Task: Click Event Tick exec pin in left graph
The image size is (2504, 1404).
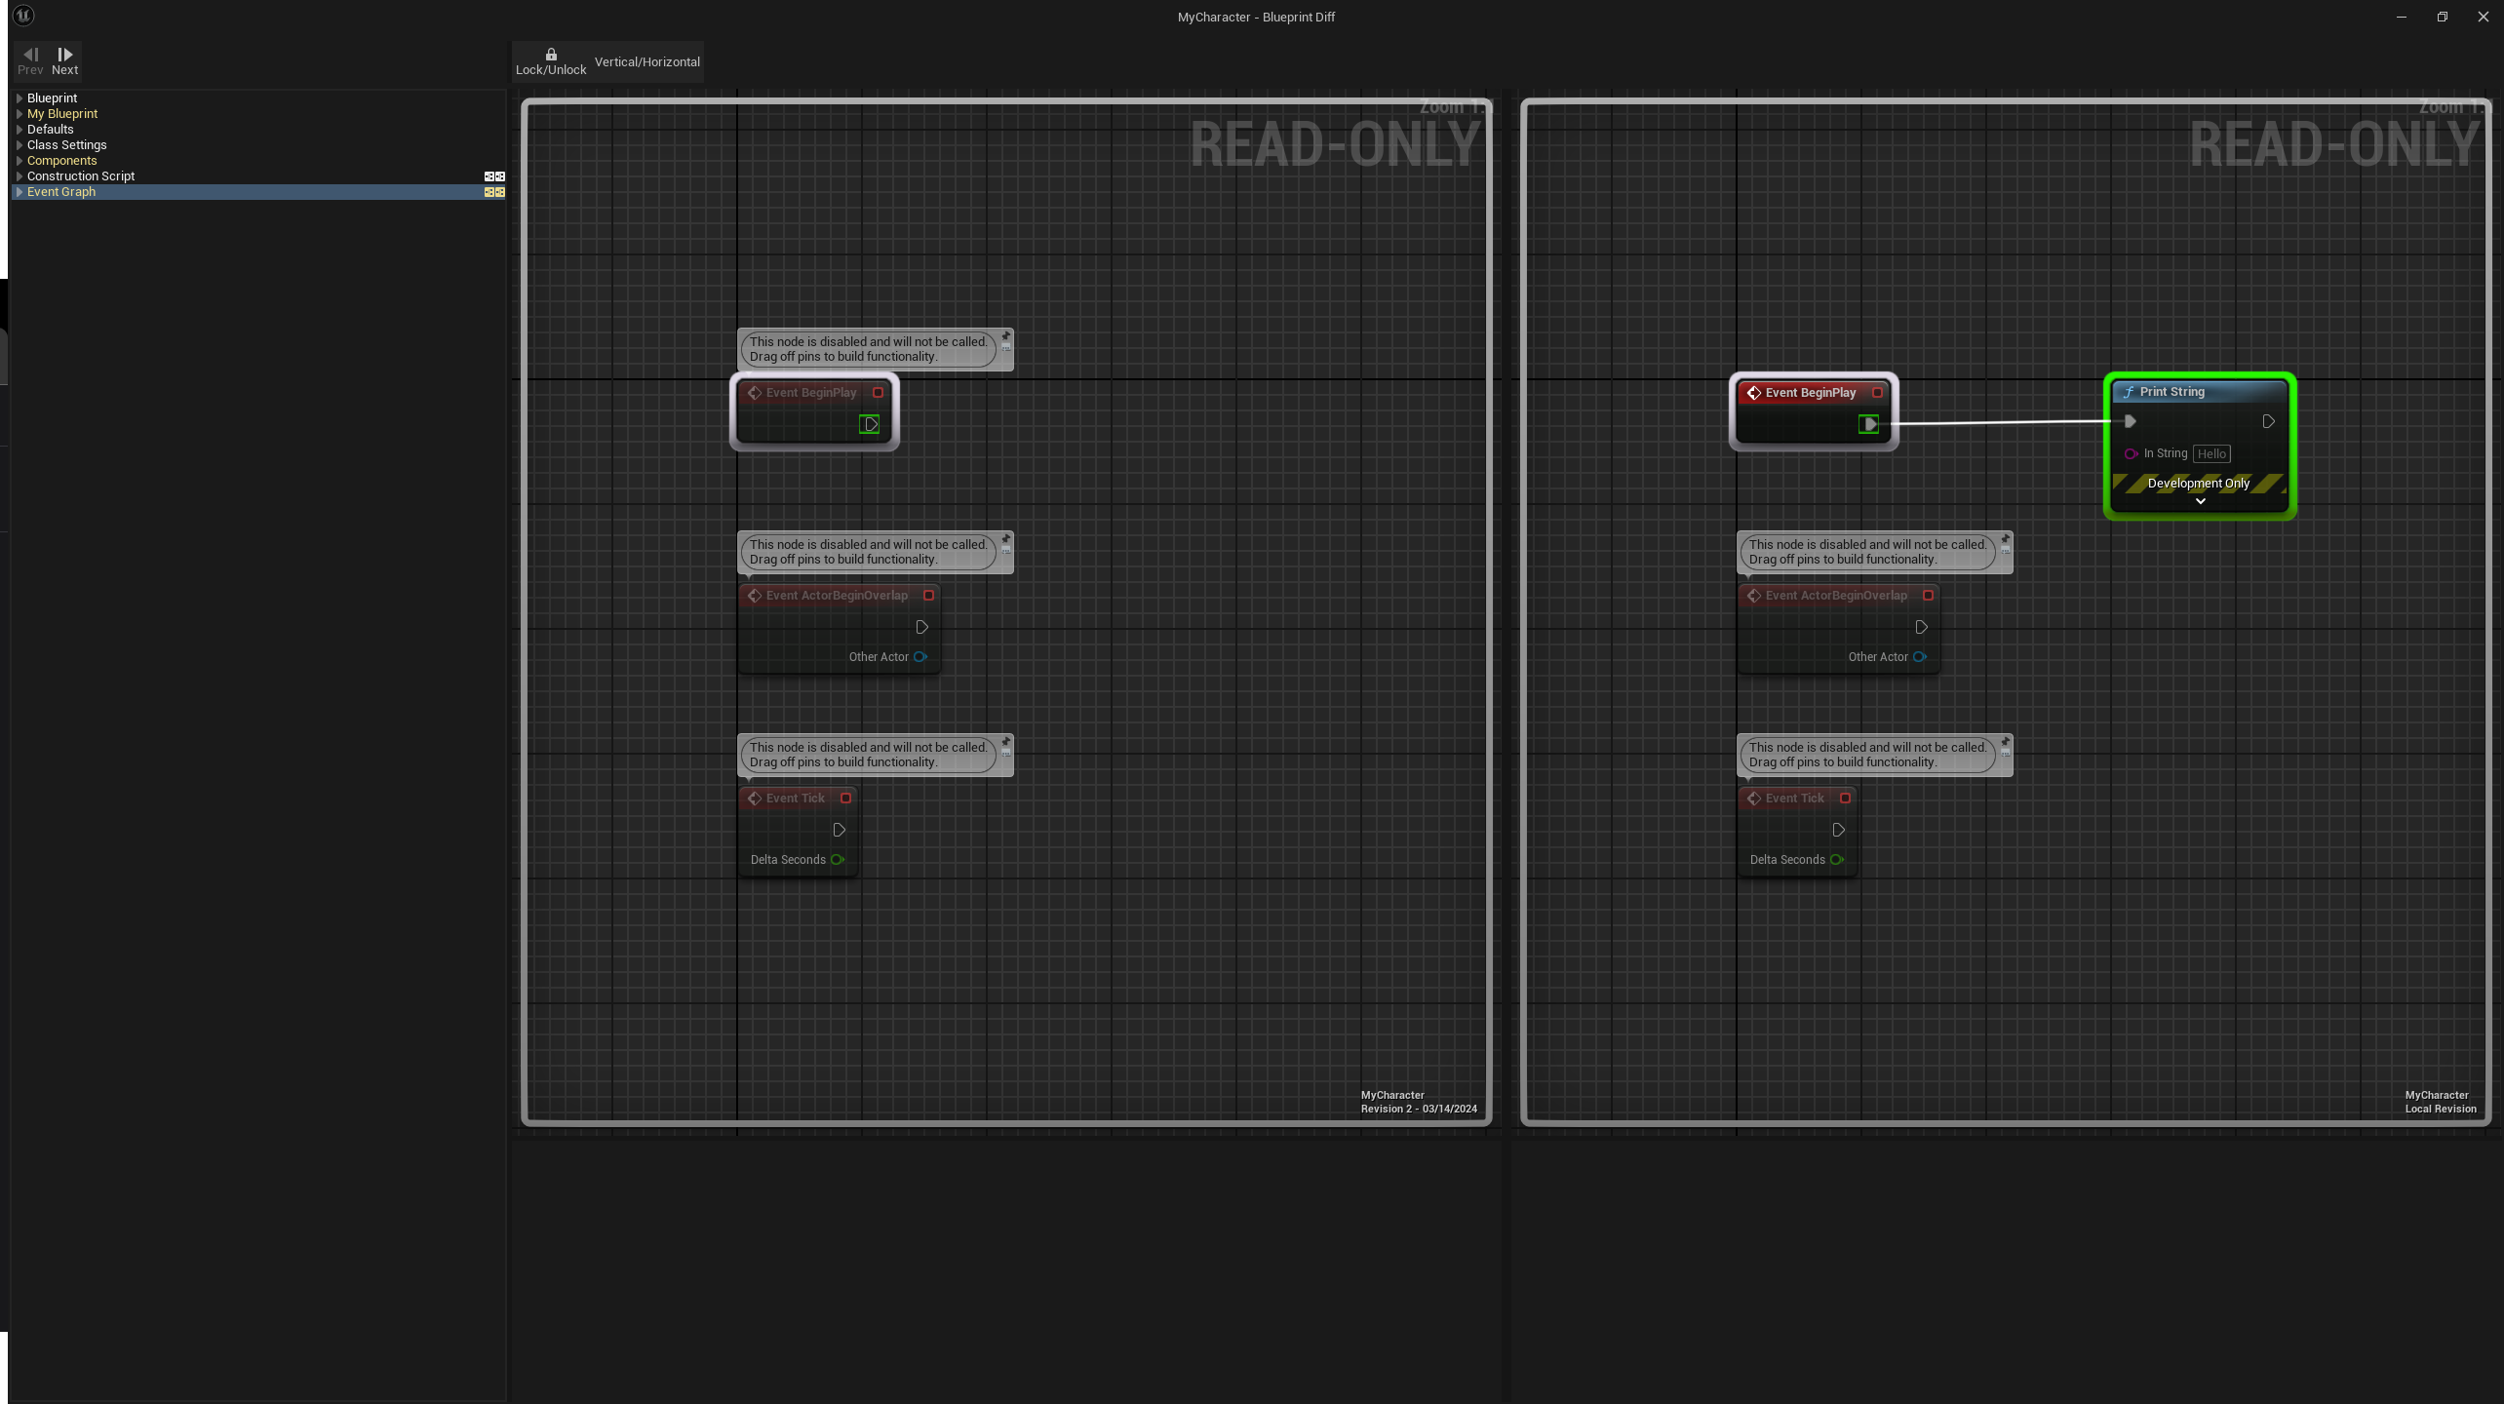Action: [839, 830]
